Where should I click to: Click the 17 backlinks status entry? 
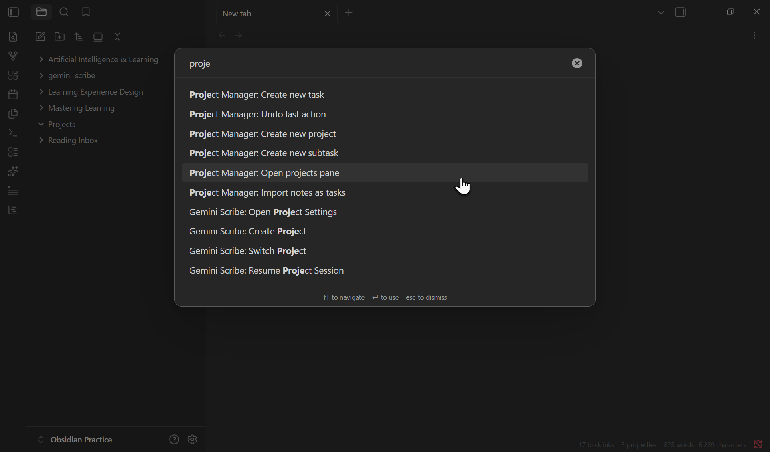[x=596, y=445]
